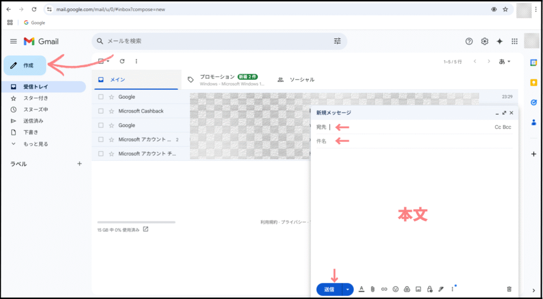Image resolution: width=543 pixels, height=299 pixels.
Task: Insert signature pen icon
Action: (x=441, y=289)
